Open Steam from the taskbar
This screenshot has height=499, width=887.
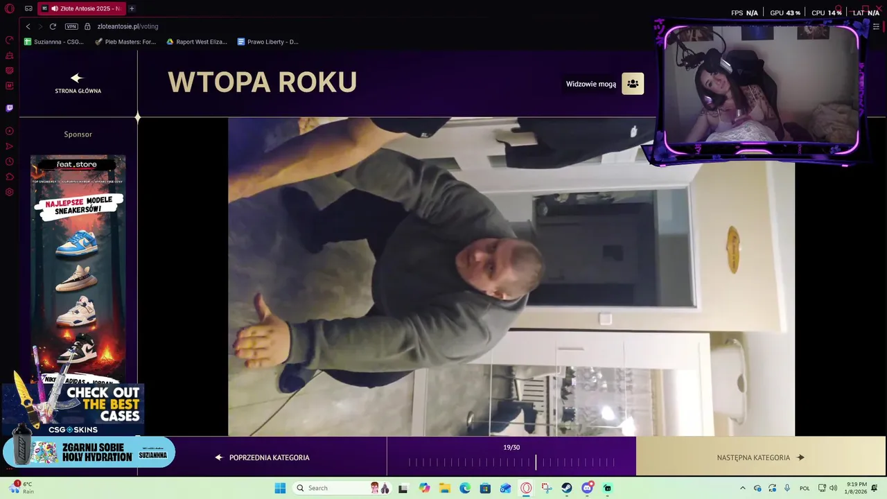567,488
